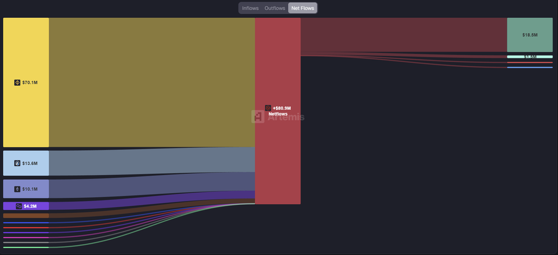558x255 pixels.
Task: Switch to the Outflows view
Action: point(275,8)
